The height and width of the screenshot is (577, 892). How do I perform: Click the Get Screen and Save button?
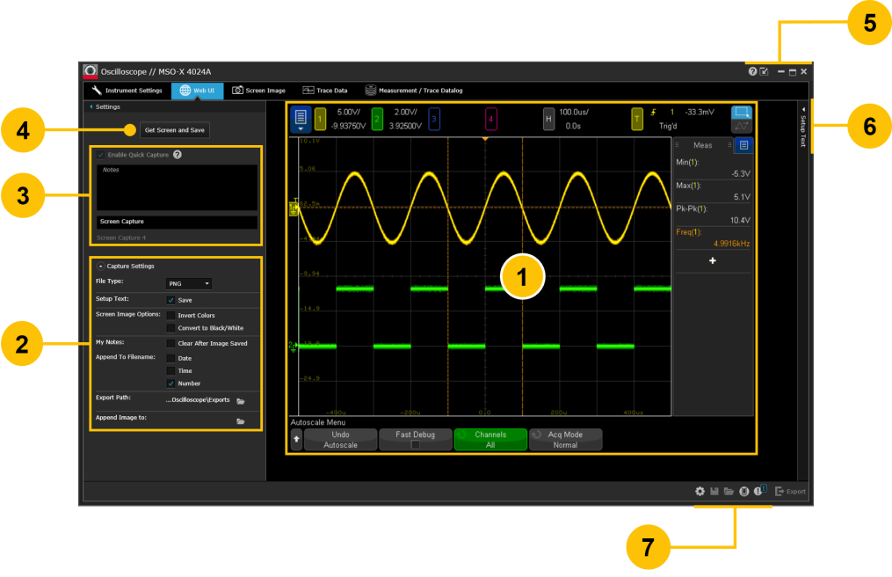coord(175,130)
